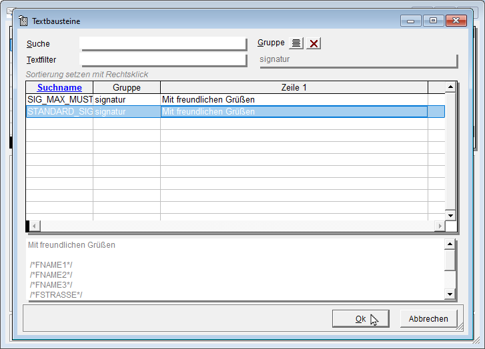Close the Textbausteine window
The height and width of the screenshot is (349, 485).
(x=456, y=21)
